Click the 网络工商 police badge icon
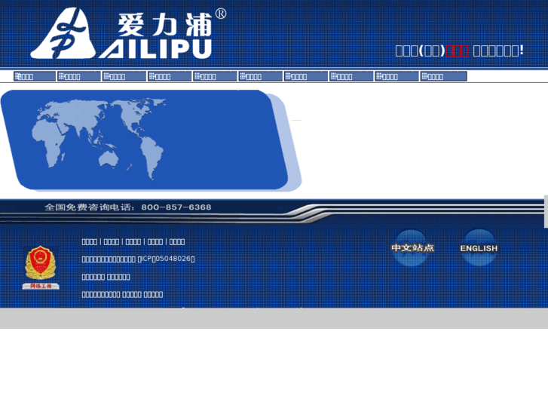Viewport: 548px width, 411px height. tap(41, 268)
